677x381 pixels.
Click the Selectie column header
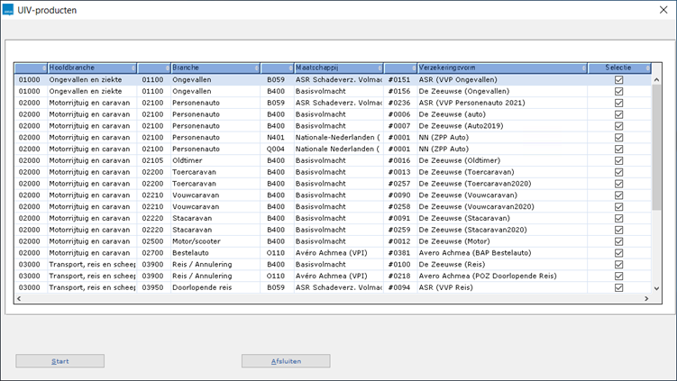pyautogui.click(x=618, y=68)
